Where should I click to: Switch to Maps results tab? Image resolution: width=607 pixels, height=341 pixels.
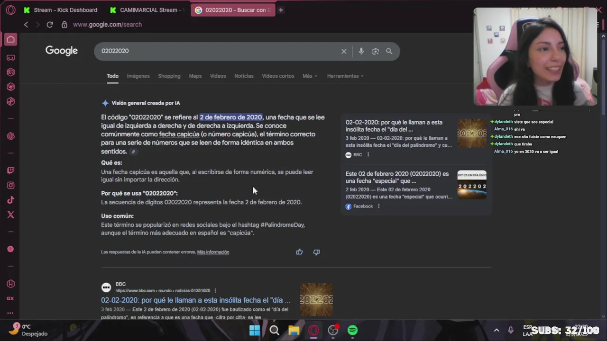point(195,76)
